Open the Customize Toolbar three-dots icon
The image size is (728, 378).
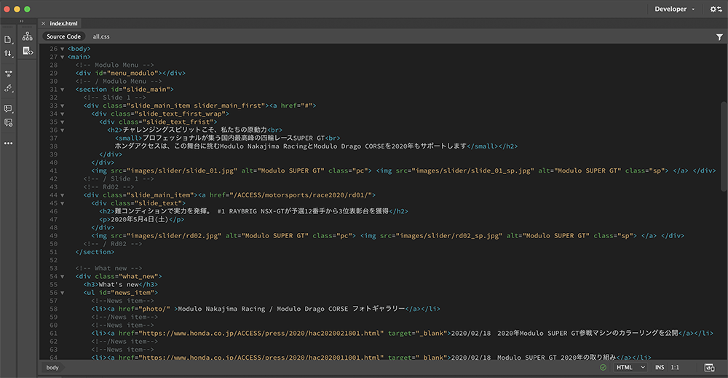(x=8, y=143)
